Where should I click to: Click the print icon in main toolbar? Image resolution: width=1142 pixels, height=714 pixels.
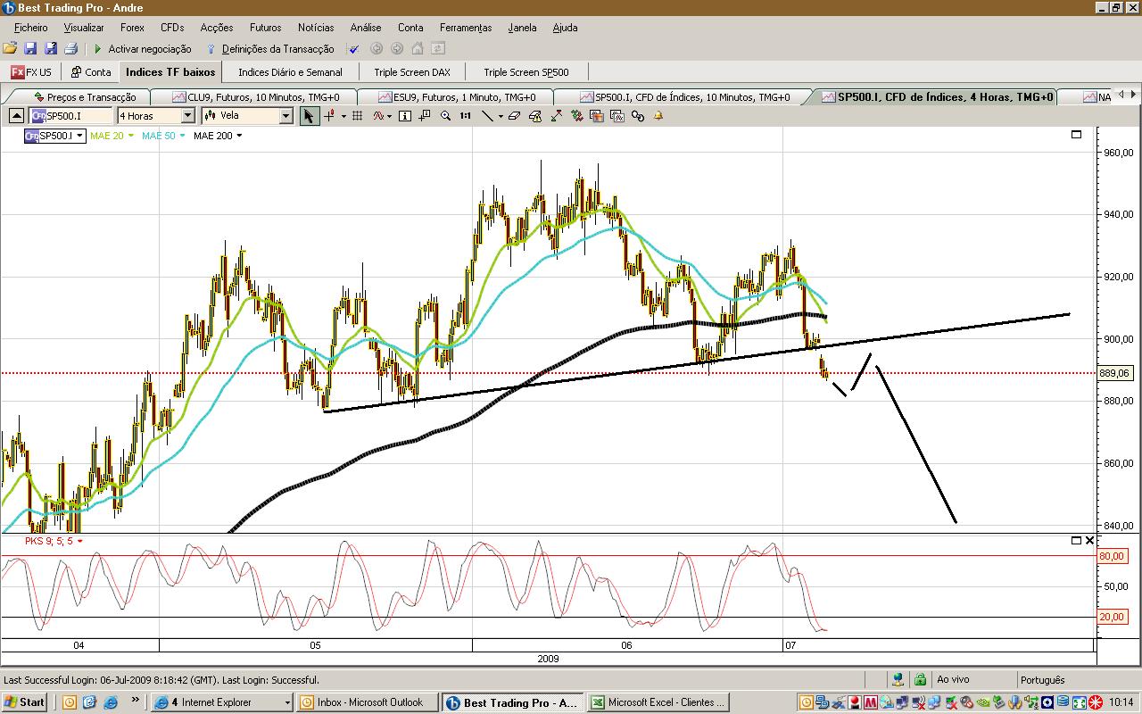(70, 49)
